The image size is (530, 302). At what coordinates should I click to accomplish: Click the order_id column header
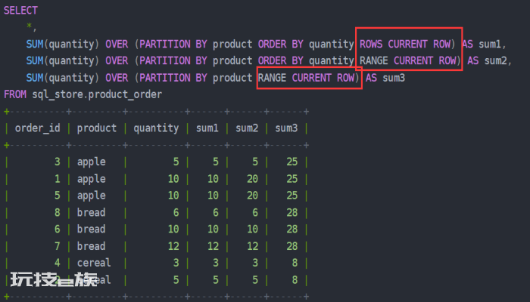[x=38, y=128]
